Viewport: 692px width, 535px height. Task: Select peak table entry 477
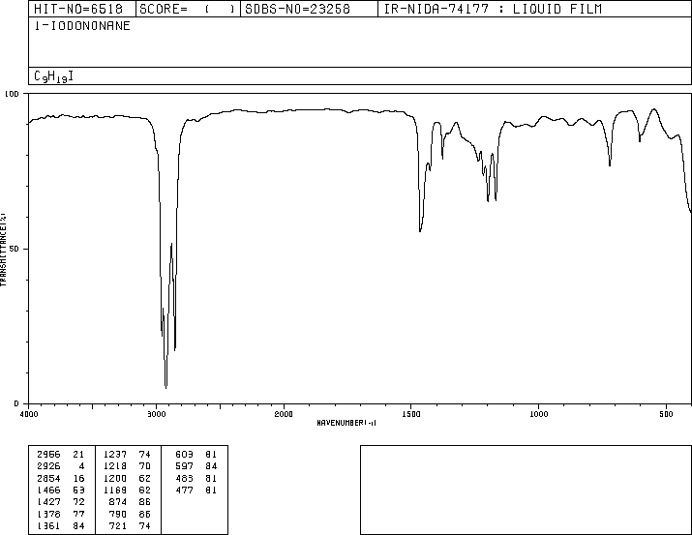click(185, 490)
